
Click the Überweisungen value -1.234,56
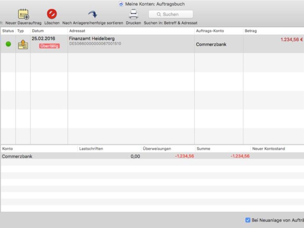click(x=184, y=156)
